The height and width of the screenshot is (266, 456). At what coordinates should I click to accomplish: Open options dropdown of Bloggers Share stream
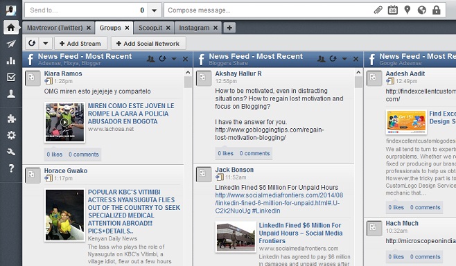[344, 59]
